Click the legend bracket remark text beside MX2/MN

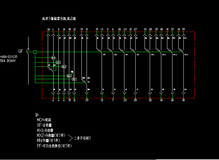pos(82,138)
